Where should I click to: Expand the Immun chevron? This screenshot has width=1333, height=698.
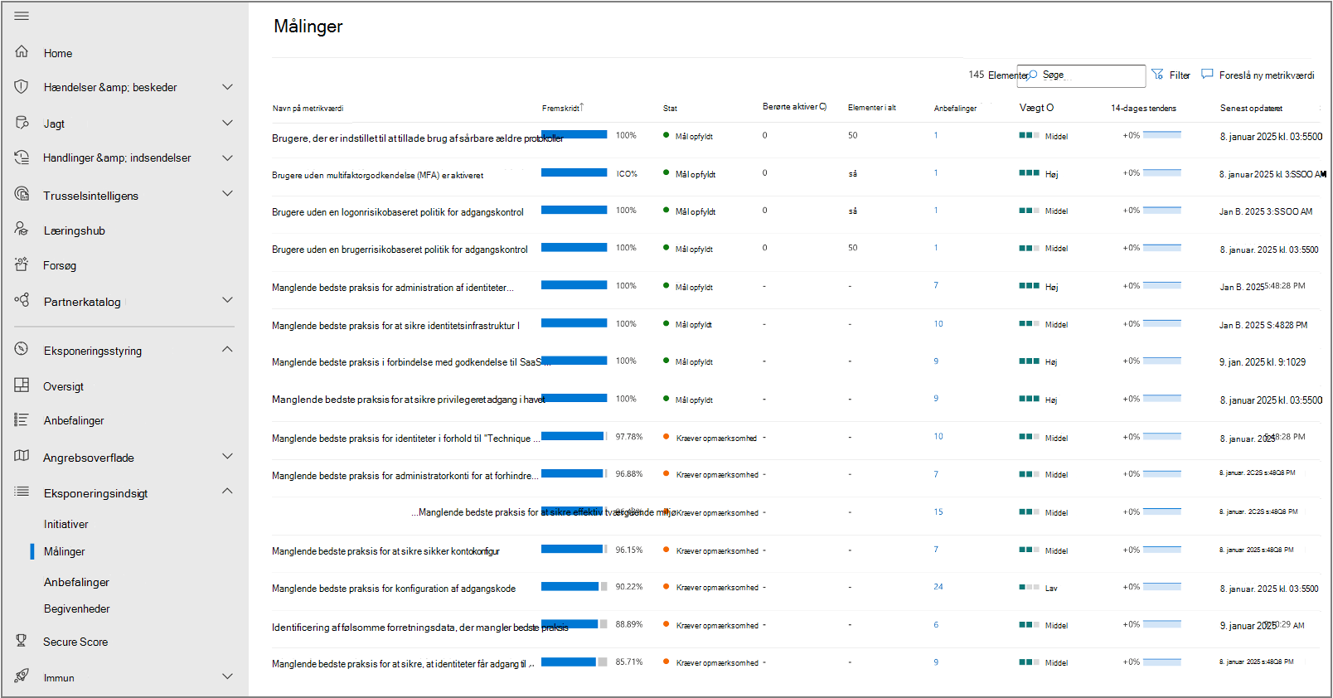tap(227, 676)
